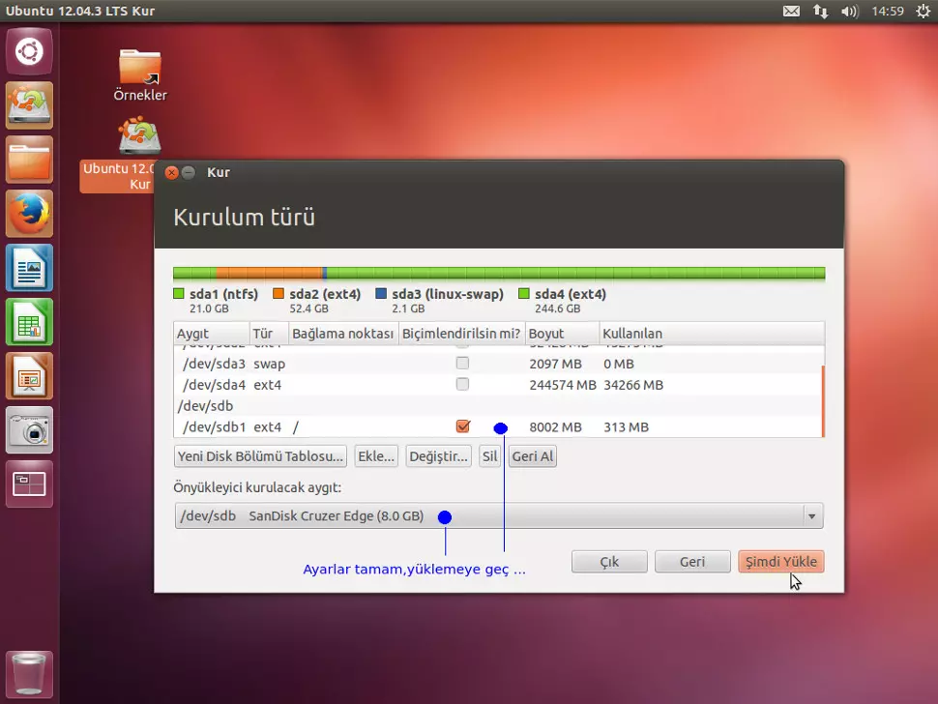The width and height of the screenshot is (938, 704).
Task: Click Şimdi Yükle to start installation
Action: [x=780, y=561]
